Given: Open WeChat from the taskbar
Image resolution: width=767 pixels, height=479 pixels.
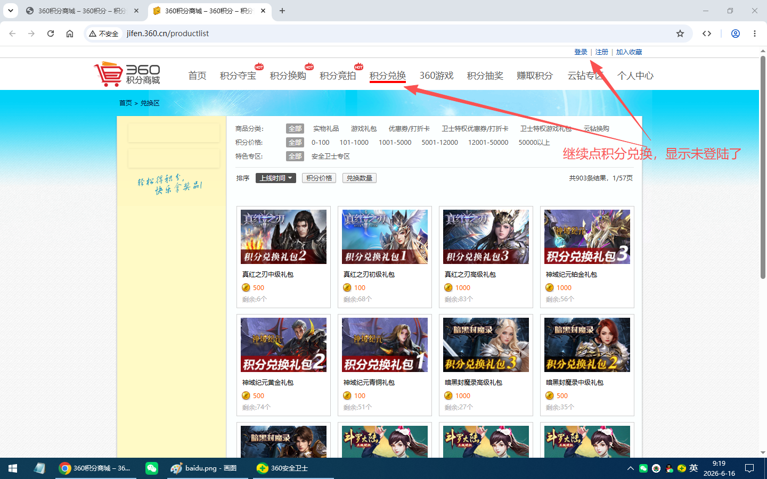Looking at the screenshot, I should coord(152,468).
